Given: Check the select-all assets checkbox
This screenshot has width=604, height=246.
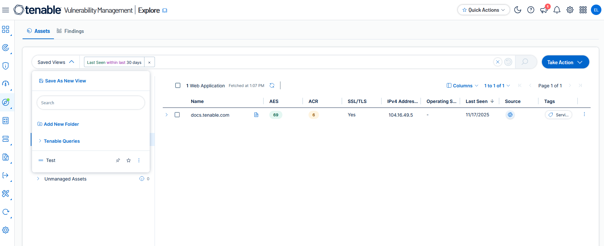Looking at the screenshot, I should tap(178, 85).
